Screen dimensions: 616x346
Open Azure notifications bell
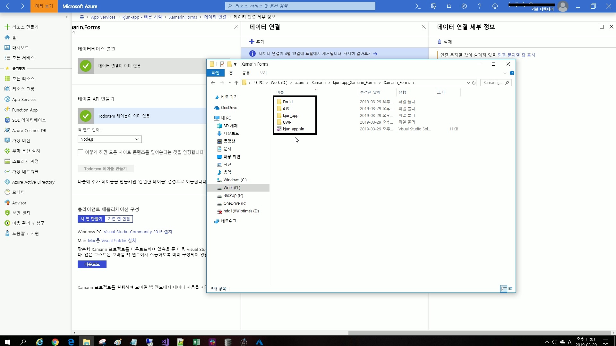(x=449, y=6)
